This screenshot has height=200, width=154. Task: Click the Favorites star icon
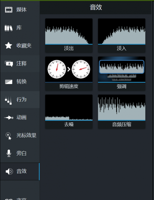[x=9, y=46]
